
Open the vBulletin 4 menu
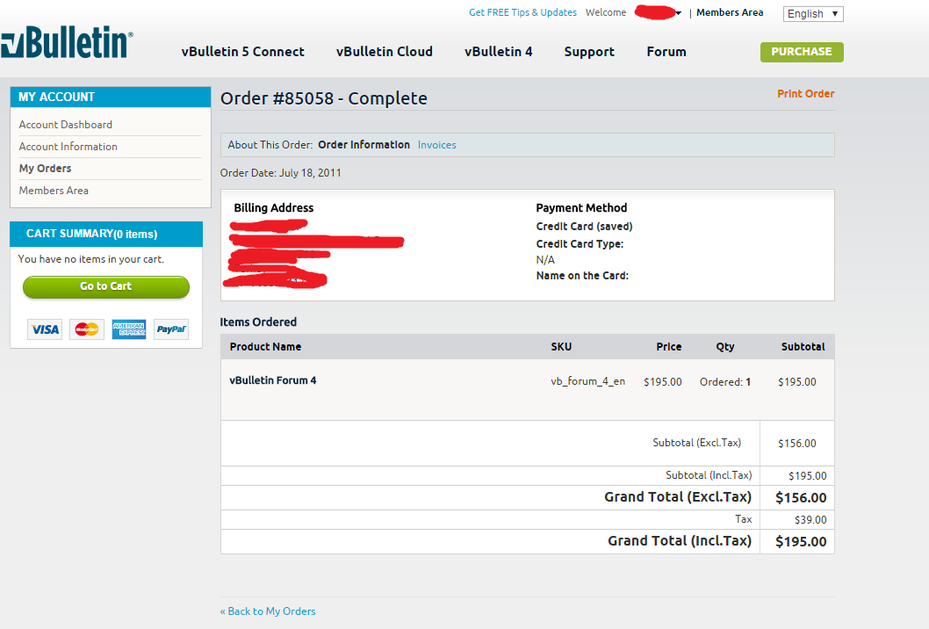[x=498, y=52]
